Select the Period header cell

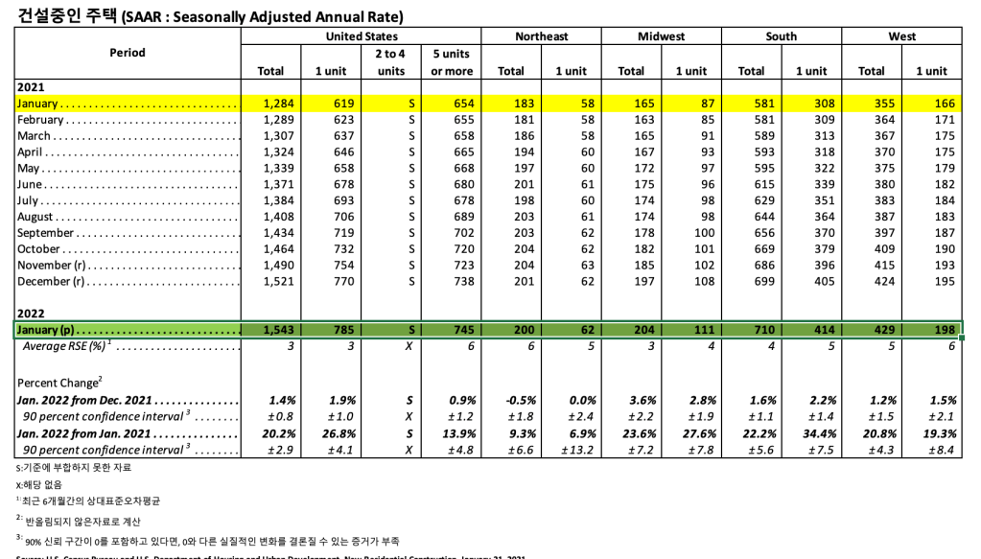(128, 53)
